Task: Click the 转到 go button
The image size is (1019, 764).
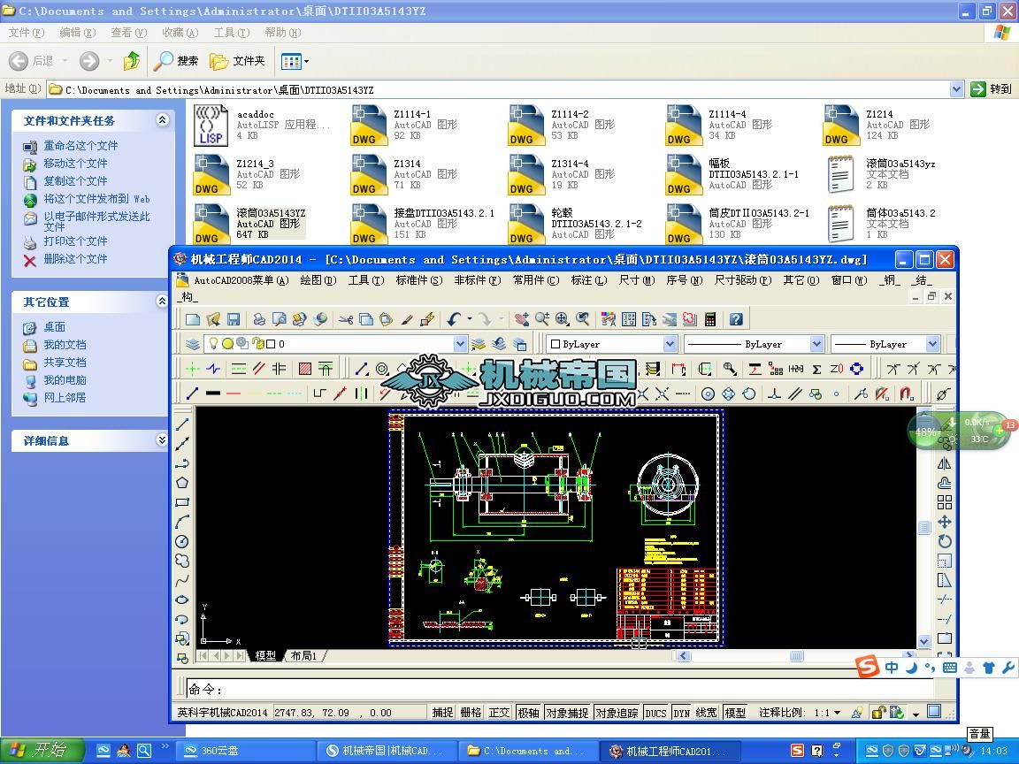Action: click(x=992, y=89)
